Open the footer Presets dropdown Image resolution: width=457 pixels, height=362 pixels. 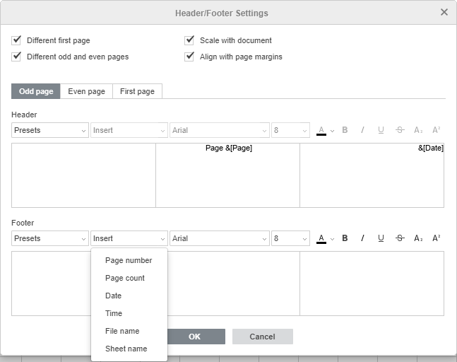pos(49,238)
